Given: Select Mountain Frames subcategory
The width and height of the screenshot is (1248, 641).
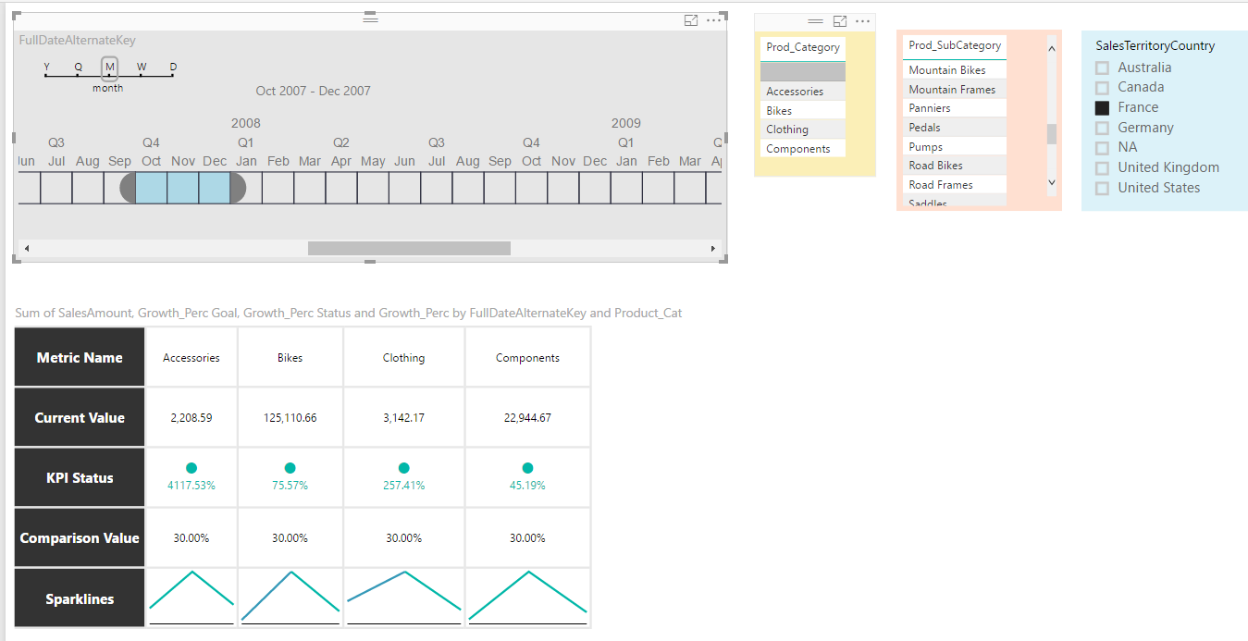Looking at the screenshot, I should (x=954, y=90).
